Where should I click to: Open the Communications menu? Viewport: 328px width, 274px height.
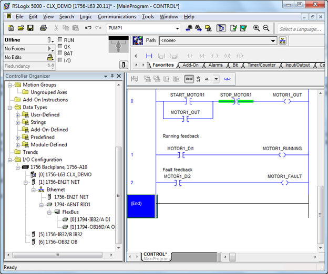(116, 17)
